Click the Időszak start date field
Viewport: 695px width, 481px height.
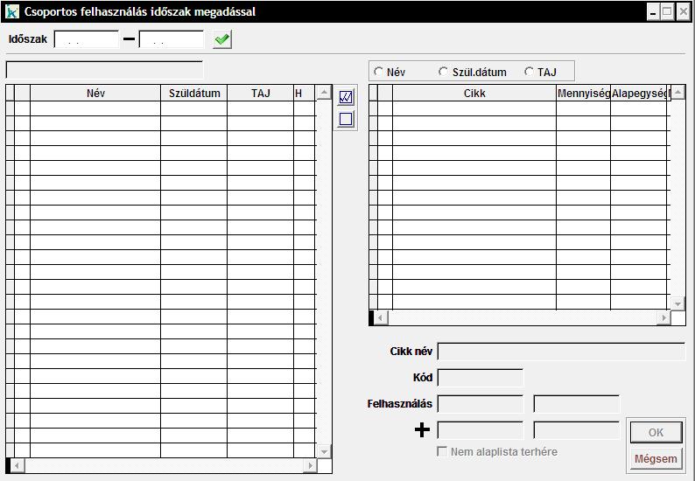point(86,39)
